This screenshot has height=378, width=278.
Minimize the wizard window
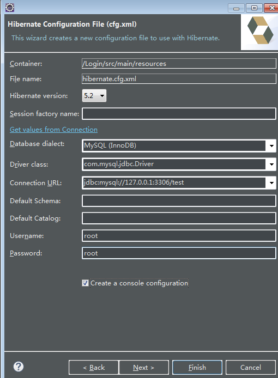pos(236,8)
